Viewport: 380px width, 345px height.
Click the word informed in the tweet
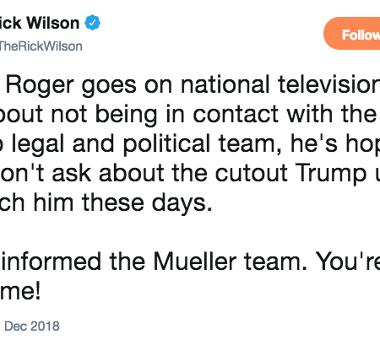[x=52, y=261]
